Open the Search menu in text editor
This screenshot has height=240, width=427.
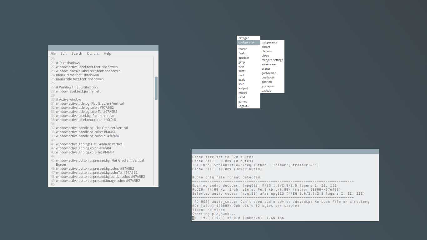(x=77, y=53)
